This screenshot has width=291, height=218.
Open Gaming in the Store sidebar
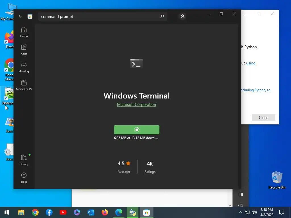24,68
